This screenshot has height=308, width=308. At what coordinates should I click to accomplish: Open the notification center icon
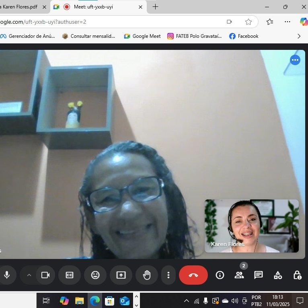pos(300,300)
